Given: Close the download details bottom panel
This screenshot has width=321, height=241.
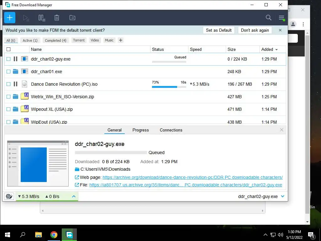Looking at the screenshot, I should (x=282, y=130).
